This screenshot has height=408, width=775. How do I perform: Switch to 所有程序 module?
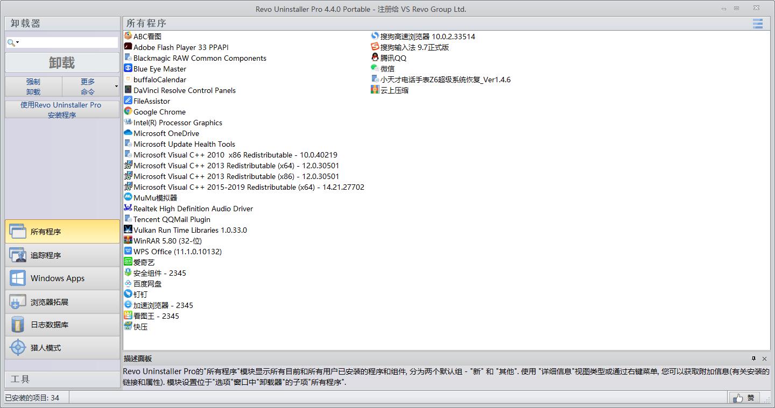62,232
